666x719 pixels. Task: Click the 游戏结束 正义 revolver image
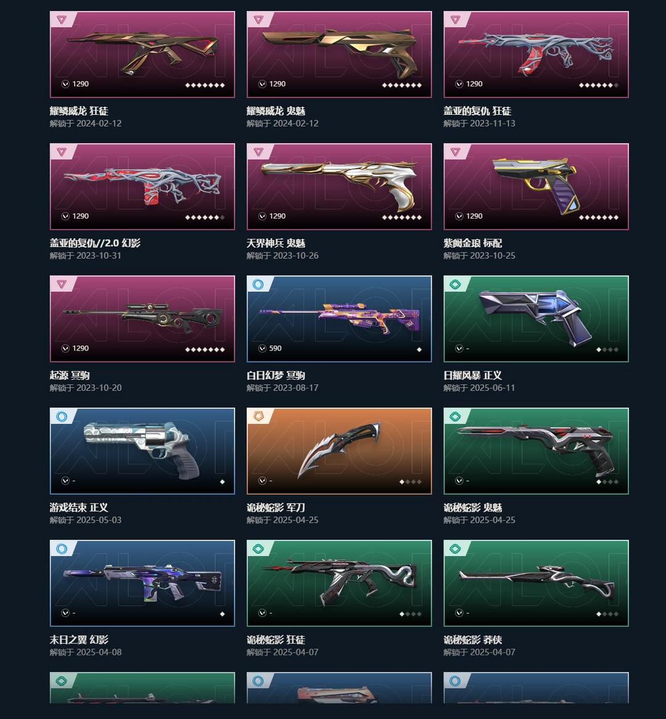coord(142,451)
